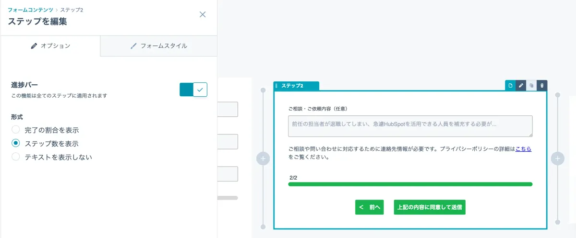Choose テキストを表示しない radio option
This screenshot has height=238, width=576.
[x=16, y=157]
